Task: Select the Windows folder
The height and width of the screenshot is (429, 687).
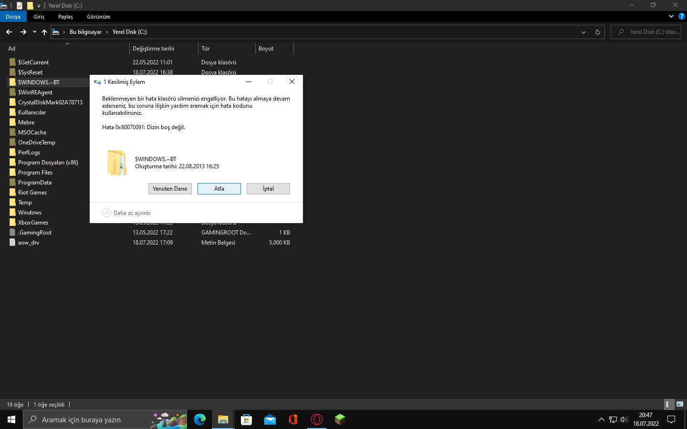Action: (x=30, y=213)
